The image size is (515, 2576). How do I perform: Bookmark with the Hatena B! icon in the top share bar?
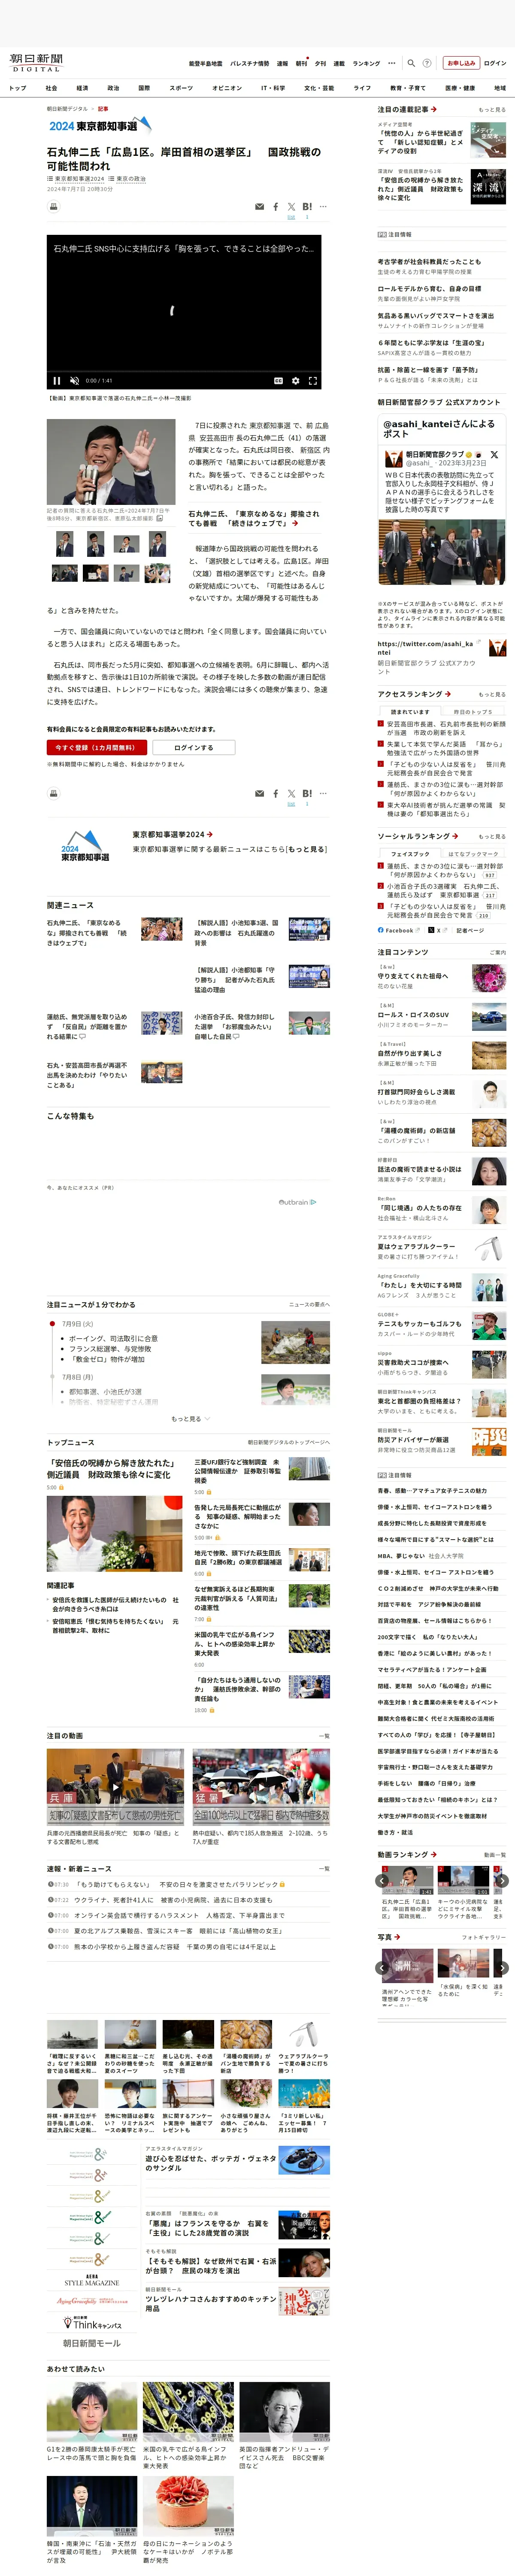tap(307, 206)
